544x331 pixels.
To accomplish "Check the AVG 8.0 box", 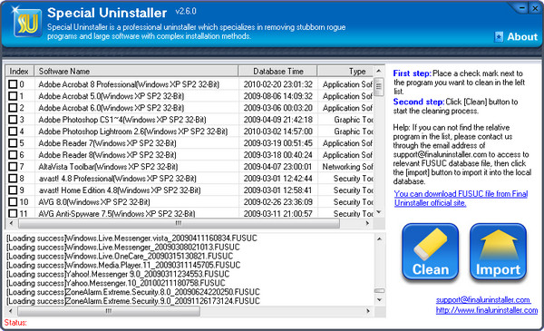I will [x=13, y=202].
